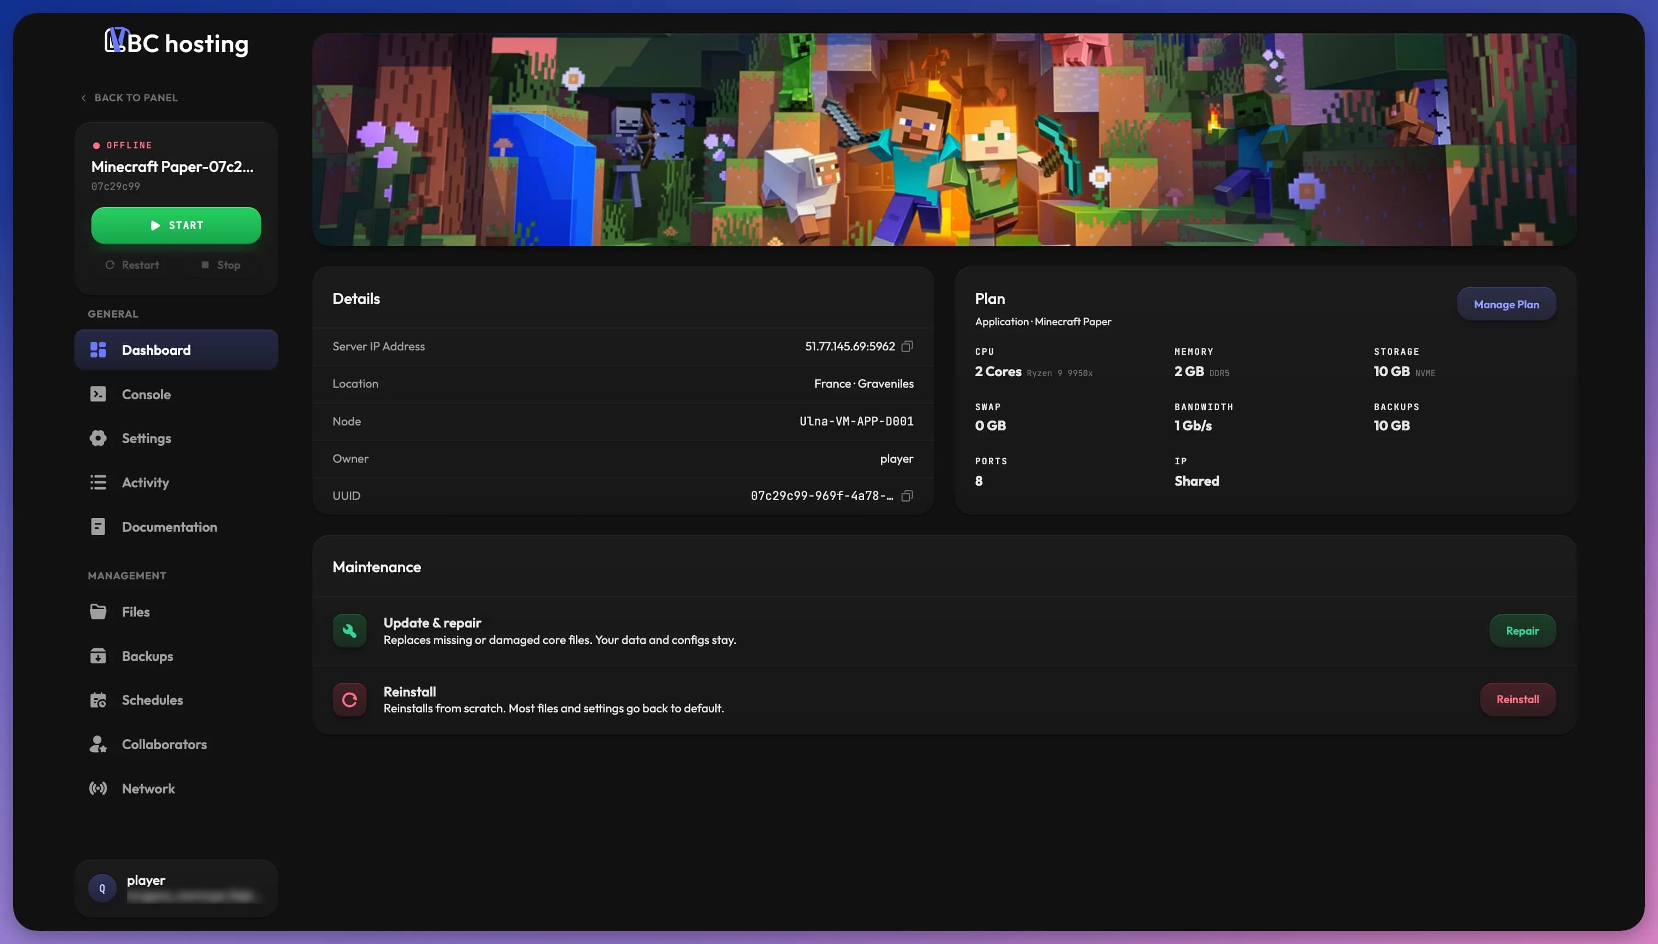Click the location value France · Graveniles
Screen dimensions: 1658x944
pyautogui.click(x=863, y=384)
